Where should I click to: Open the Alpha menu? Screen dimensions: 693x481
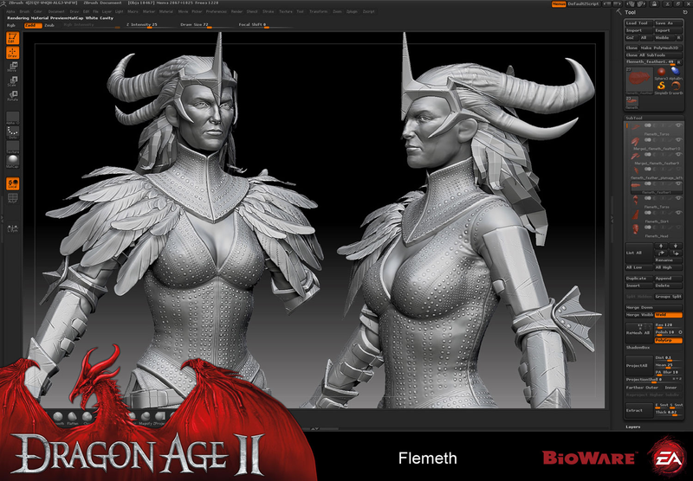point(10,11)
